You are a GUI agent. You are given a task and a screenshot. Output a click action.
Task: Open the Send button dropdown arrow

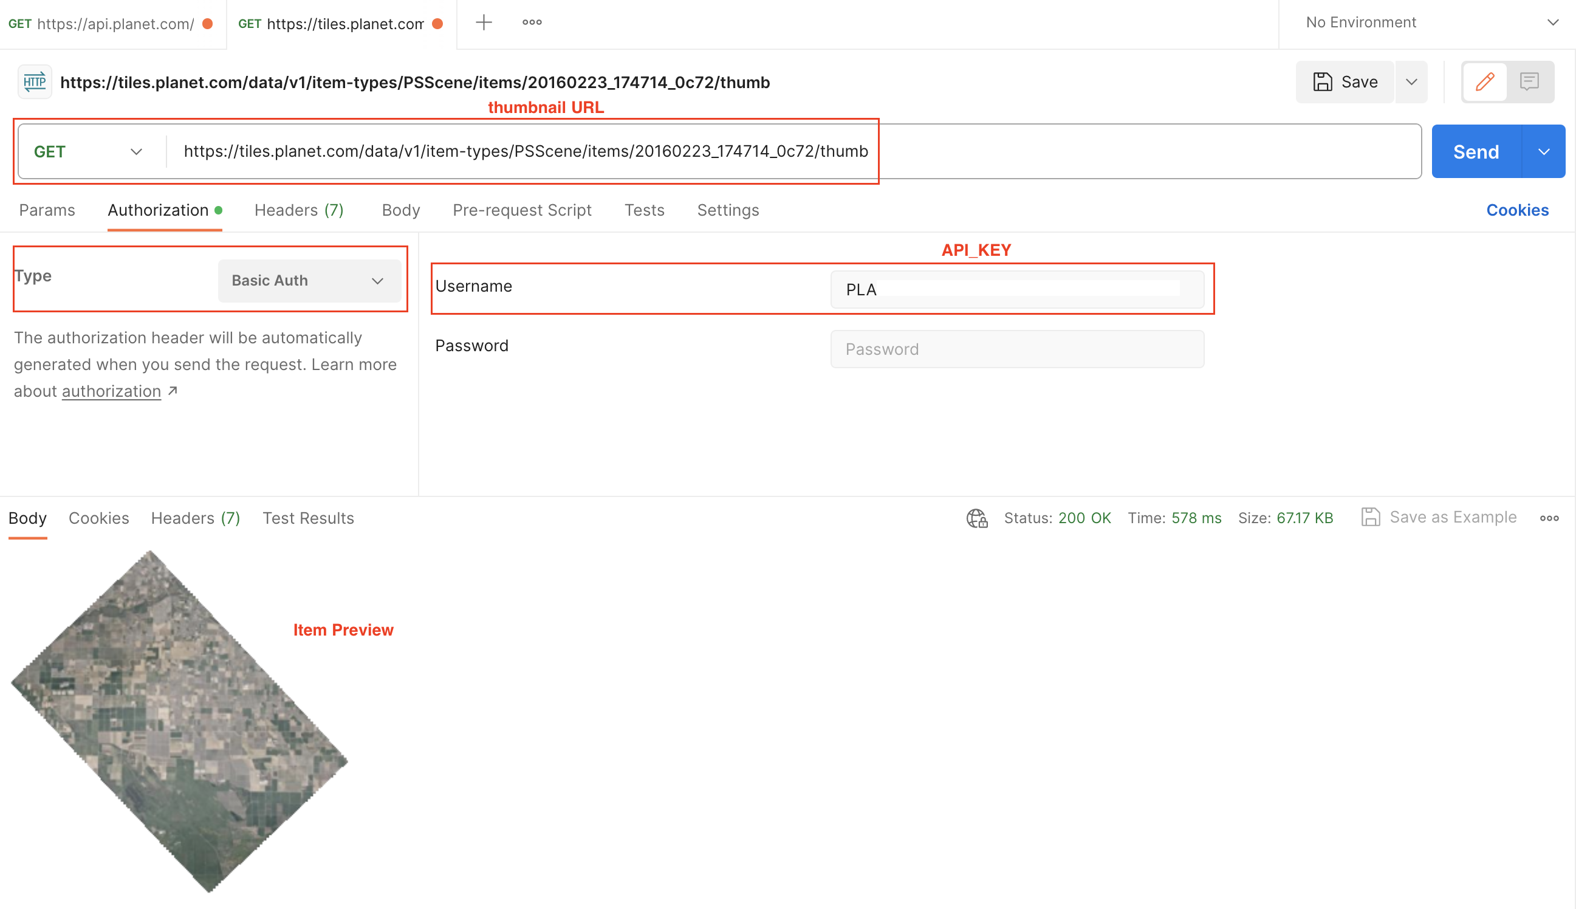click(1545, 151)
